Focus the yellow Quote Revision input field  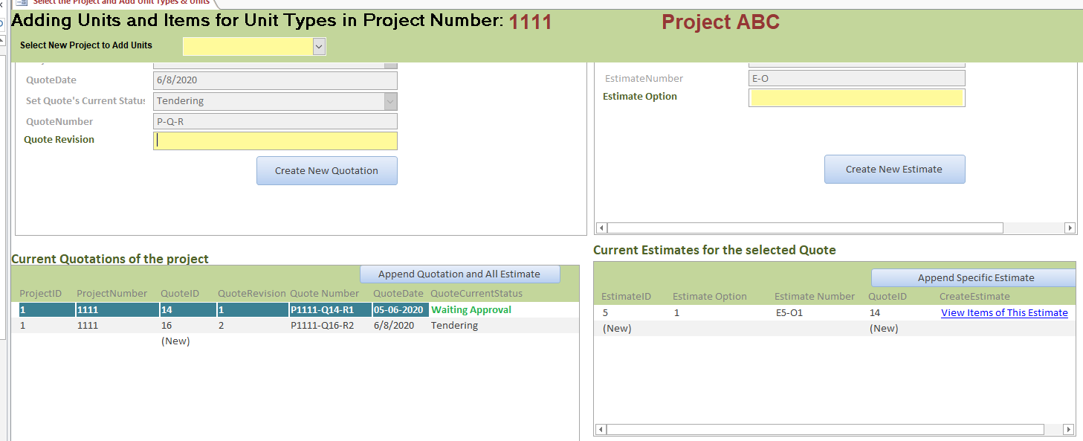click(x=275, y=141)
